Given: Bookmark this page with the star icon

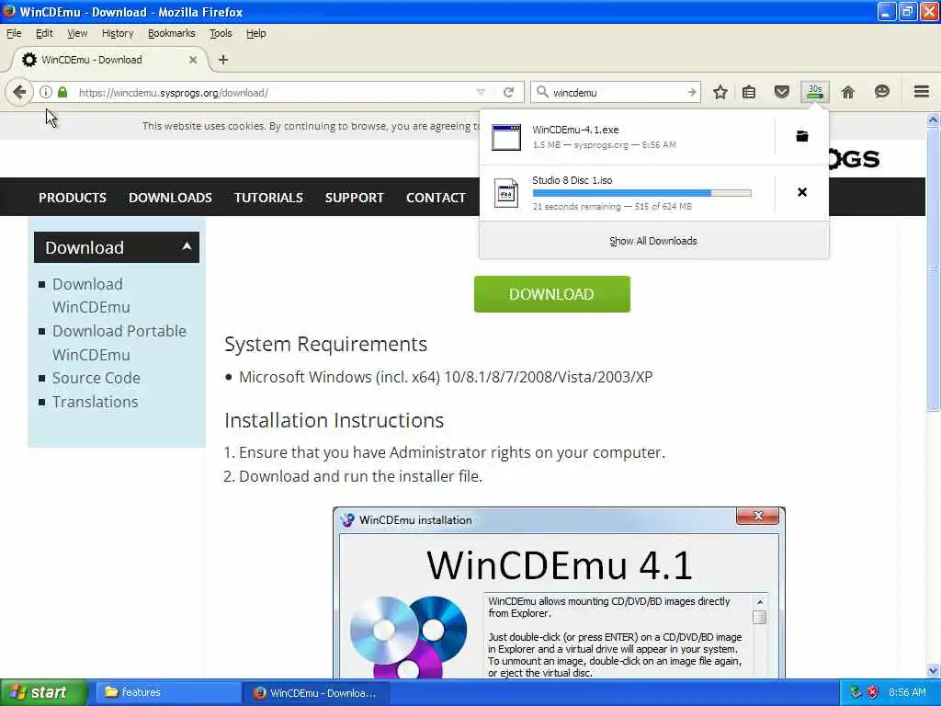Looking at the screenshot, I should tap(720, 93).
